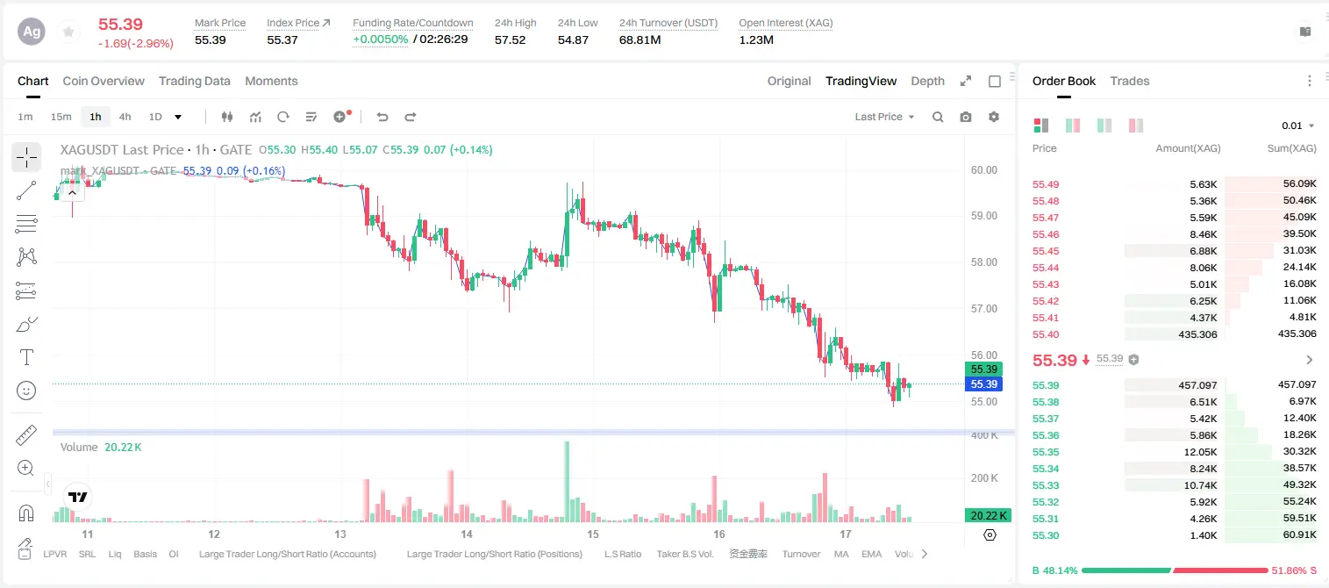The image size is (1329, 588).
Task: Toggle the fullscreen chart square icon
Action: 995,81
